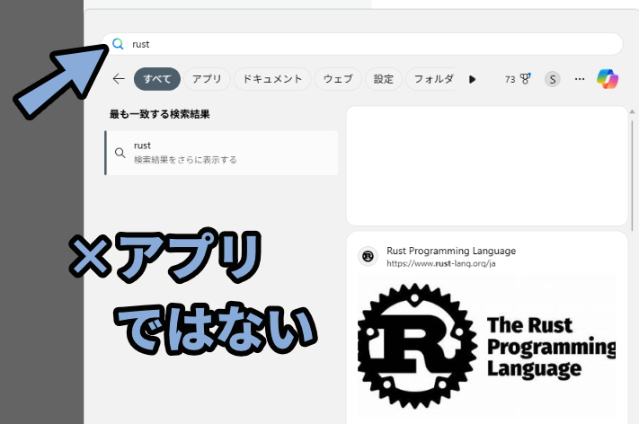Click into the search field containing 'rust'
The width and height of the screenshot is (639, 424).
[x=363, y=44]
